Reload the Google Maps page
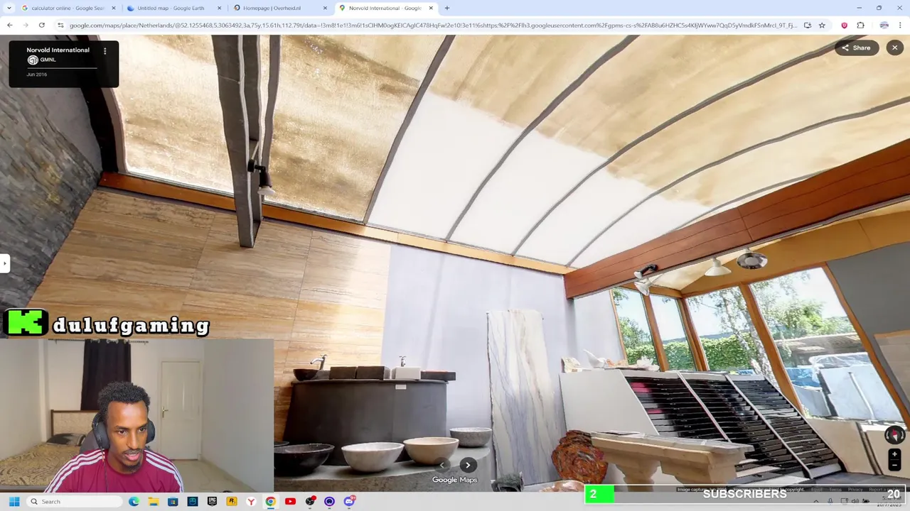 (42, 25)
